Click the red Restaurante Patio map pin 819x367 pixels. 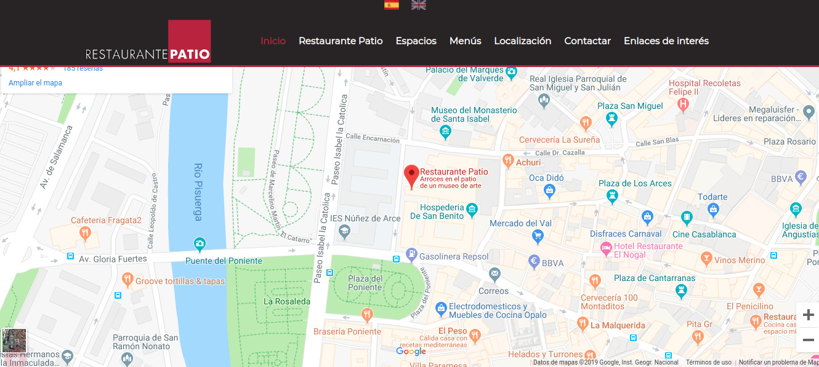[411, 176]
